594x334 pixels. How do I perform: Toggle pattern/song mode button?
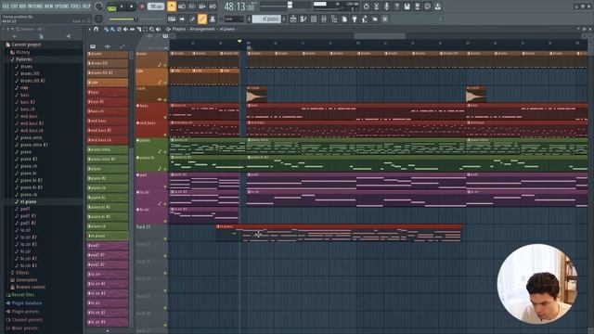coord(111,6)
